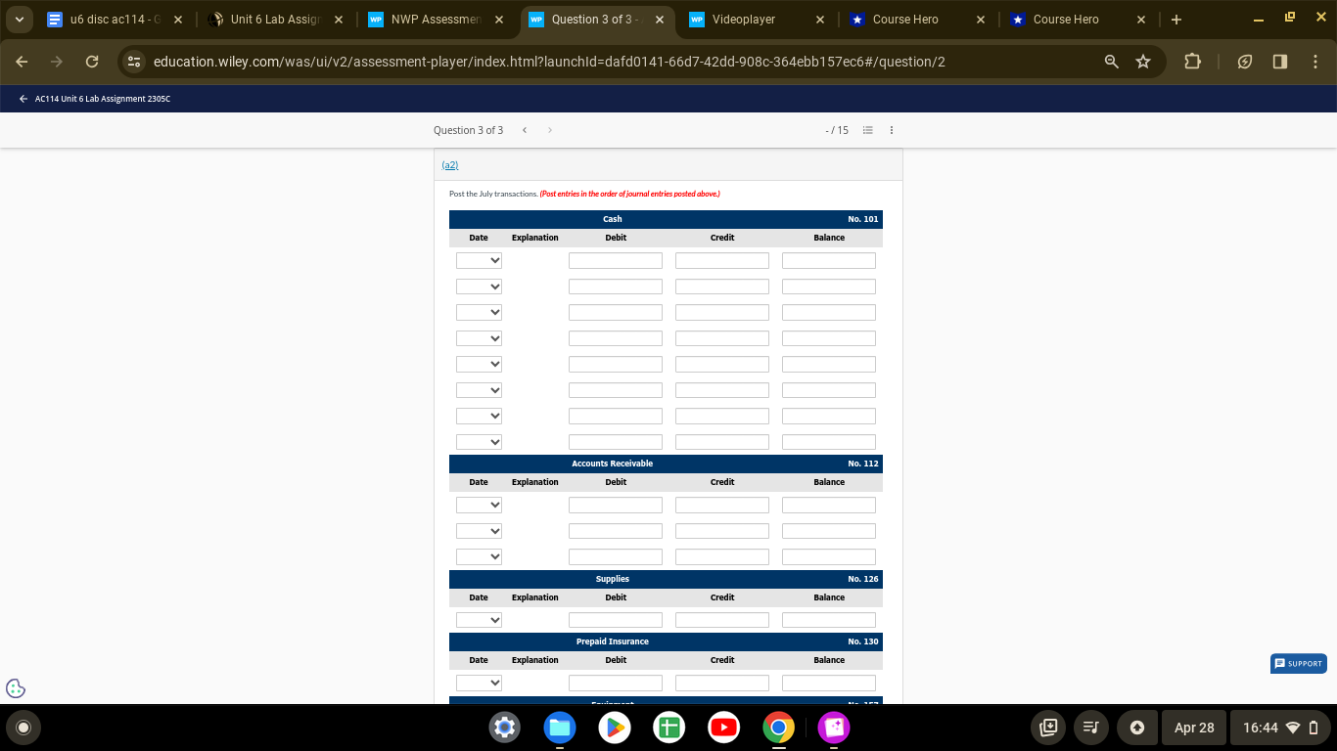Click Supplies Balance input field
Screen dimensions: 1337x751
point(829,620)
